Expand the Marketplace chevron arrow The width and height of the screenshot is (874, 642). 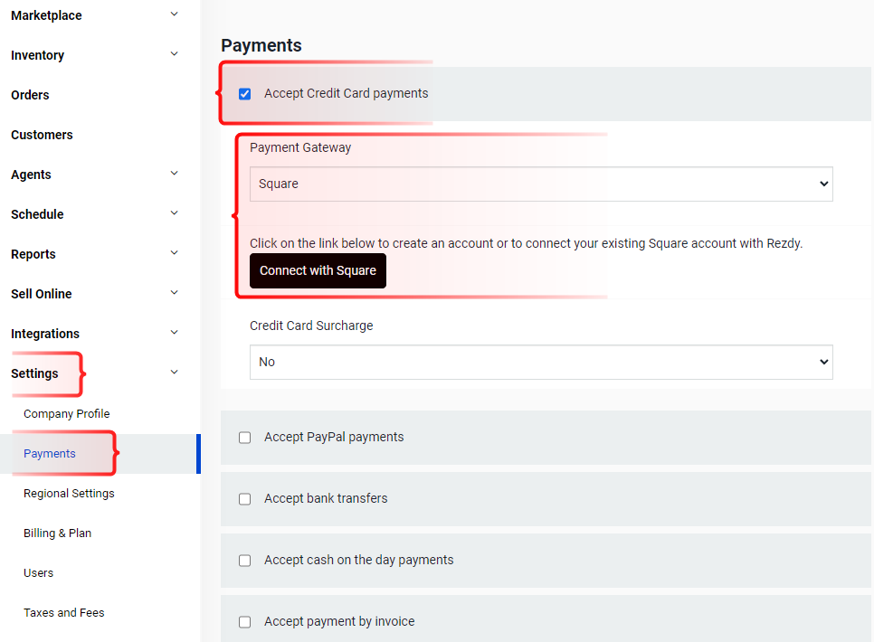(174, 14)
